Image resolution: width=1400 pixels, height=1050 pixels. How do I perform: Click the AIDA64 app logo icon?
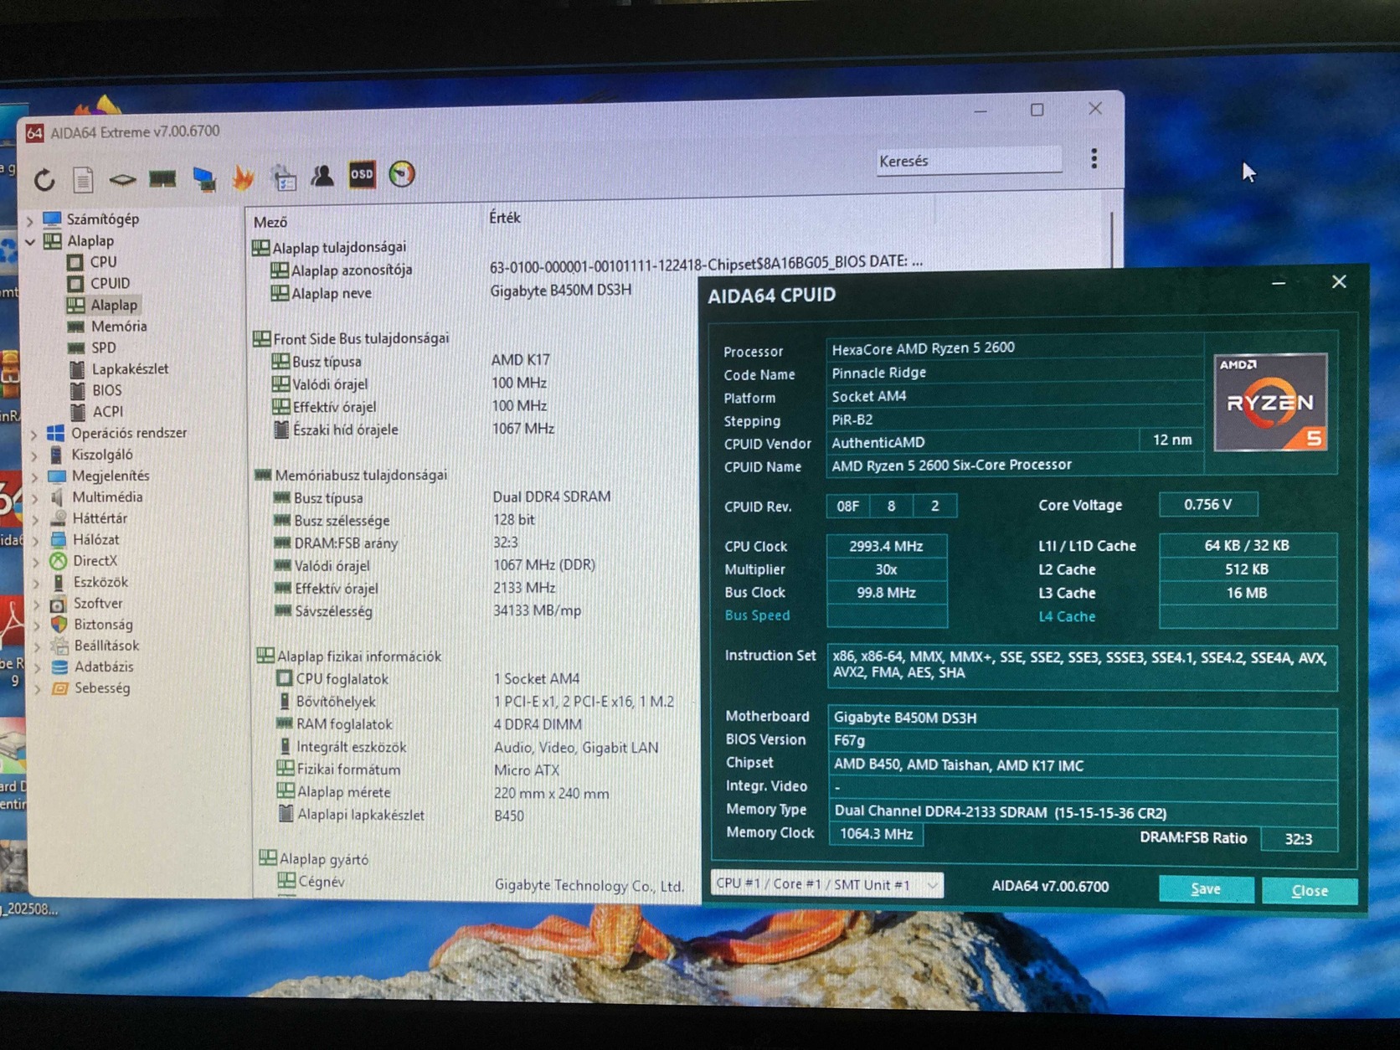click(34, 133)
